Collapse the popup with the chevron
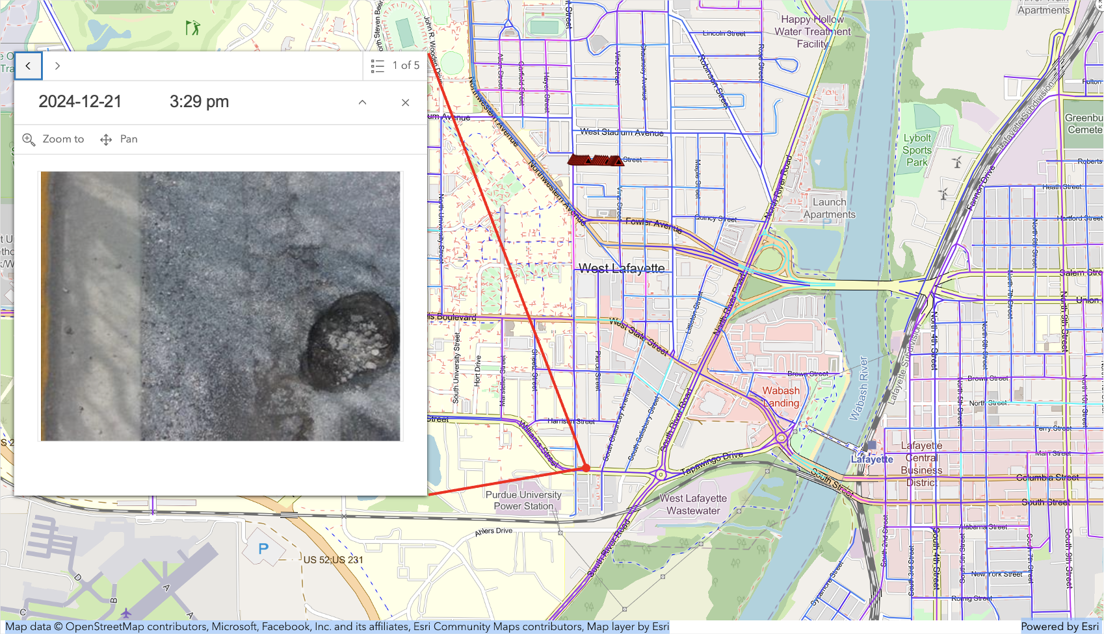1104x634 pixels. click(362, 102)
